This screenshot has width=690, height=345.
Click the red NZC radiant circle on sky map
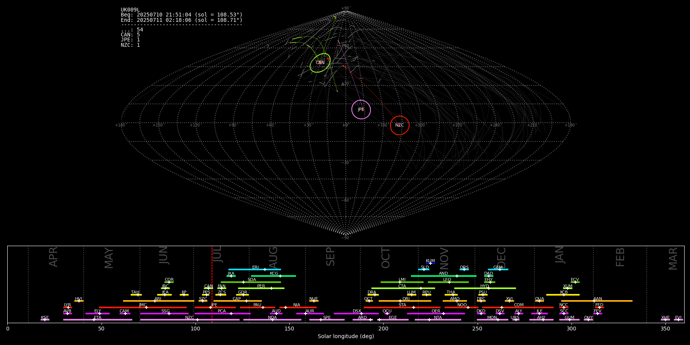tap(400, 125)
